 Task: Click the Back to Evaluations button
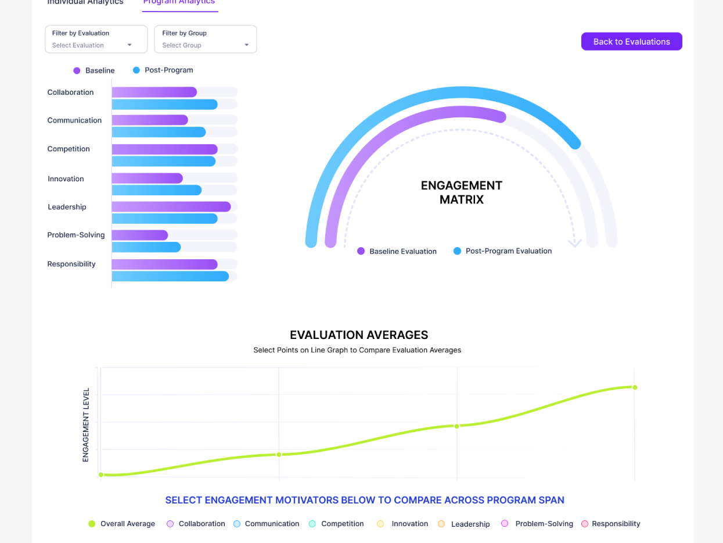coord(631,41)
